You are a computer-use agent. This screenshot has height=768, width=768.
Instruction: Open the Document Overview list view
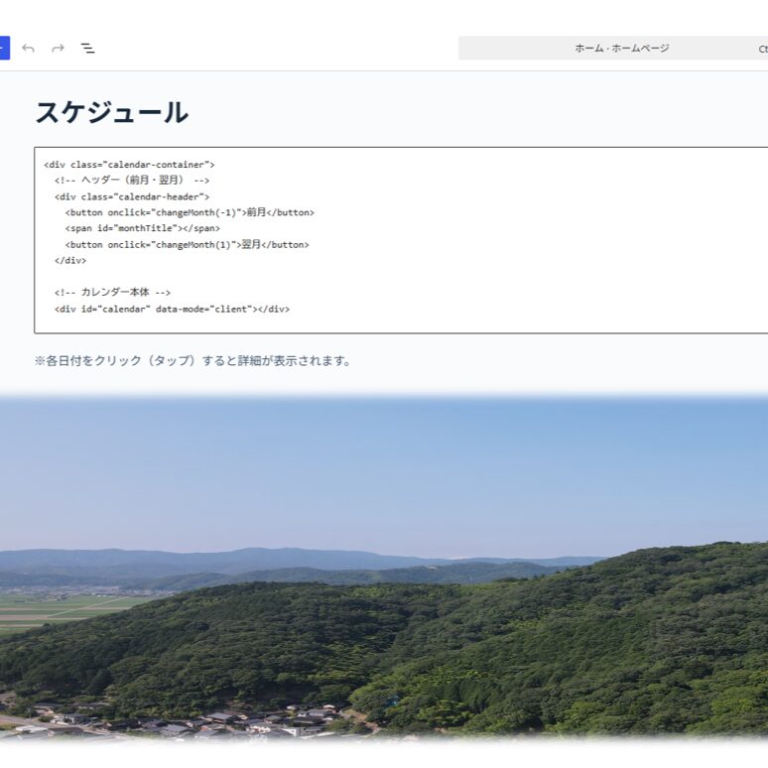[87, 48]
